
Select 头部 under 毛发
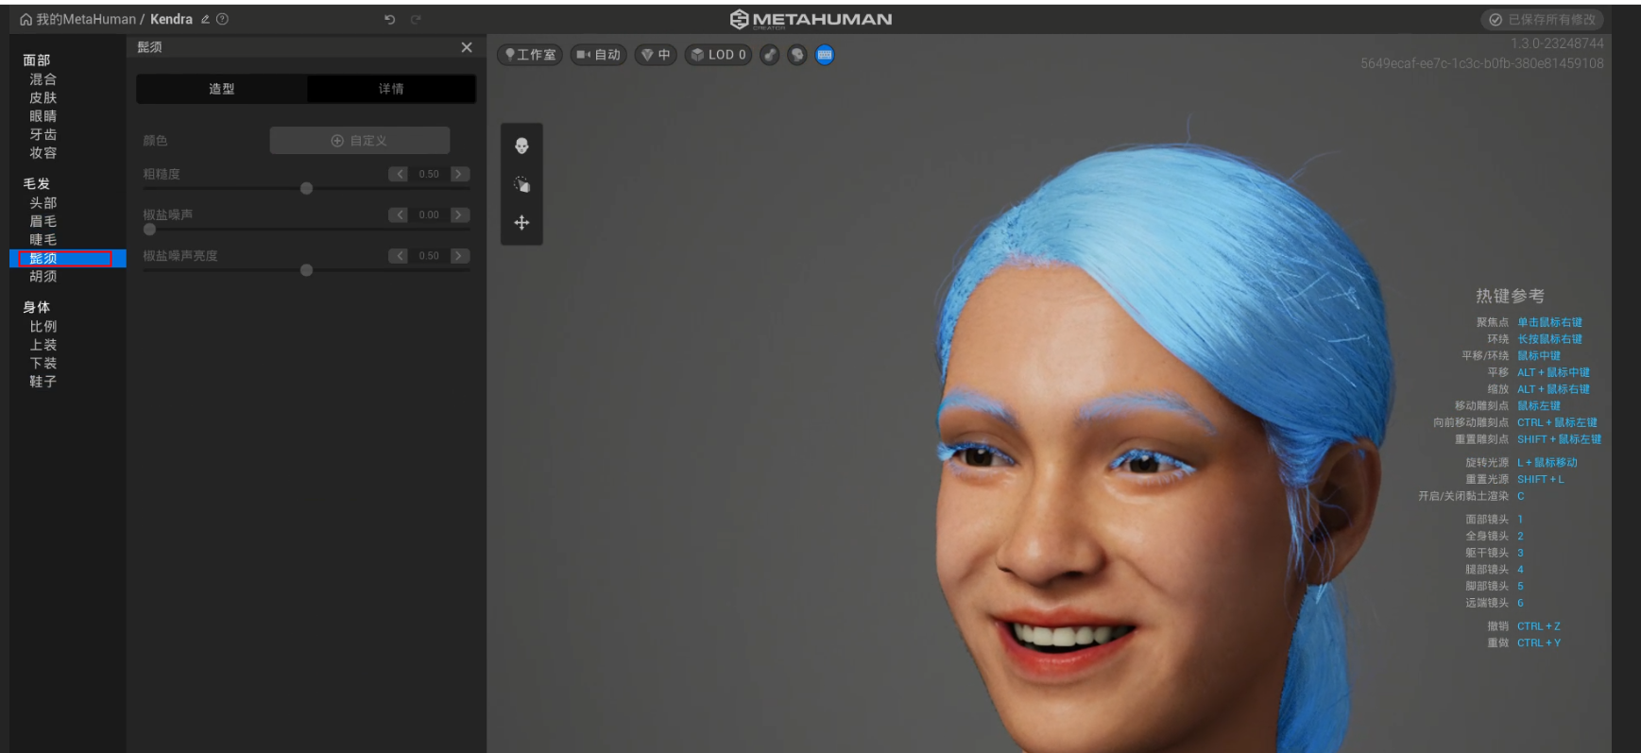pyautogui.click(x=43, y=203)
